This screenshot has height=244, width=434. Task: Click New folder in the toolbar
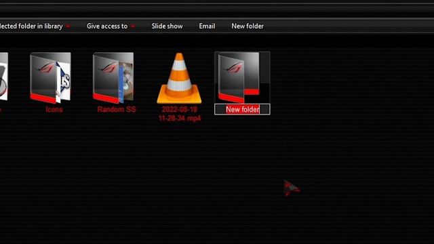(248, 26)
